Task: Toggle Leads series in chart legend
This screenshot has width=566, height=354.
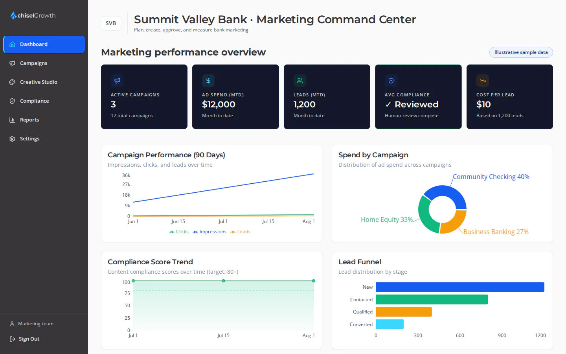Action: pos(240,232)
